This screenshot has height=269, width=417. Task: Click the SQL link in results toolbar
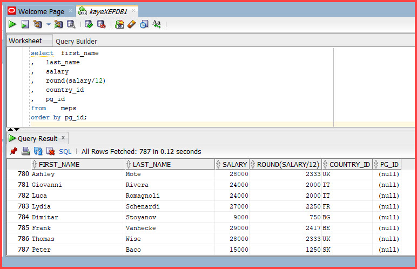(x=65, y=151)
